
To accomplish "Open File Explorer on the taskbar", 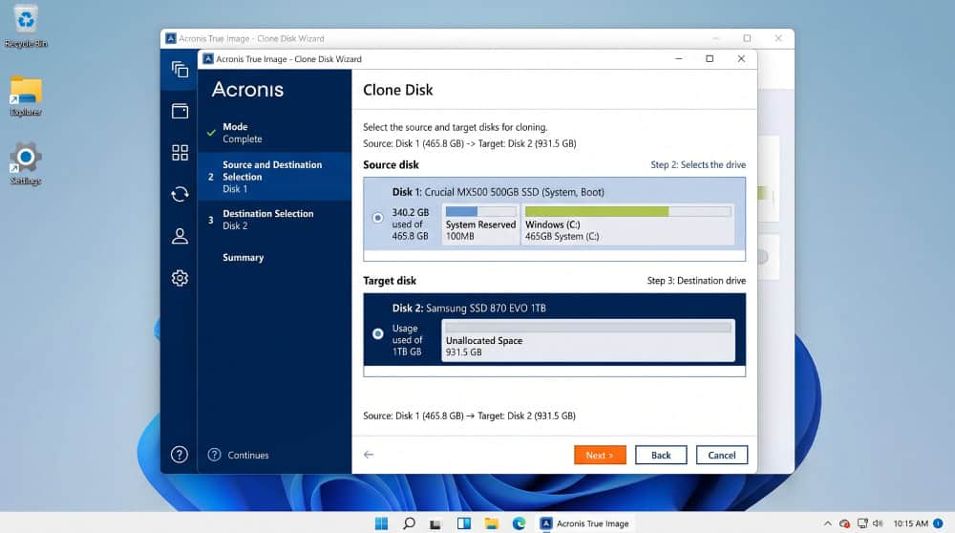I will point(492,523).
